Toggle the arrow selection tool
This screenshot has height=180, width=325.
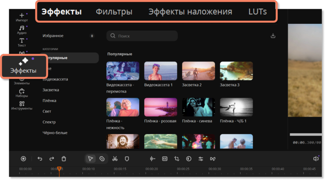pos(90,159)
